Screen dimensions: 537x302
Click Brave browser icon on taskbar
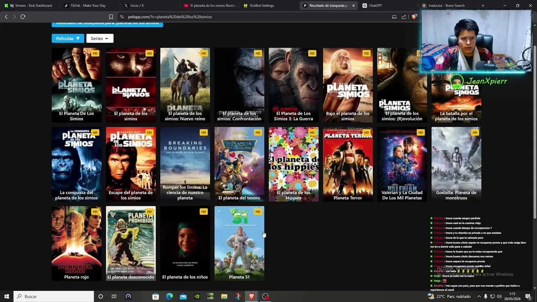pos(252,297)
